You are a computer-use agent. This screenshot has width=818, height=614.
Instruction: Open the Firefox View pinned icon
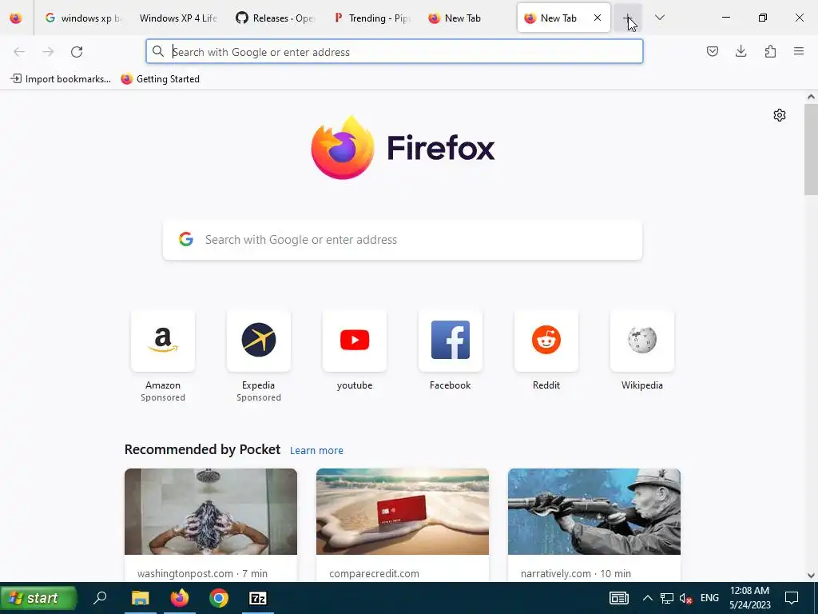[16, 18]
